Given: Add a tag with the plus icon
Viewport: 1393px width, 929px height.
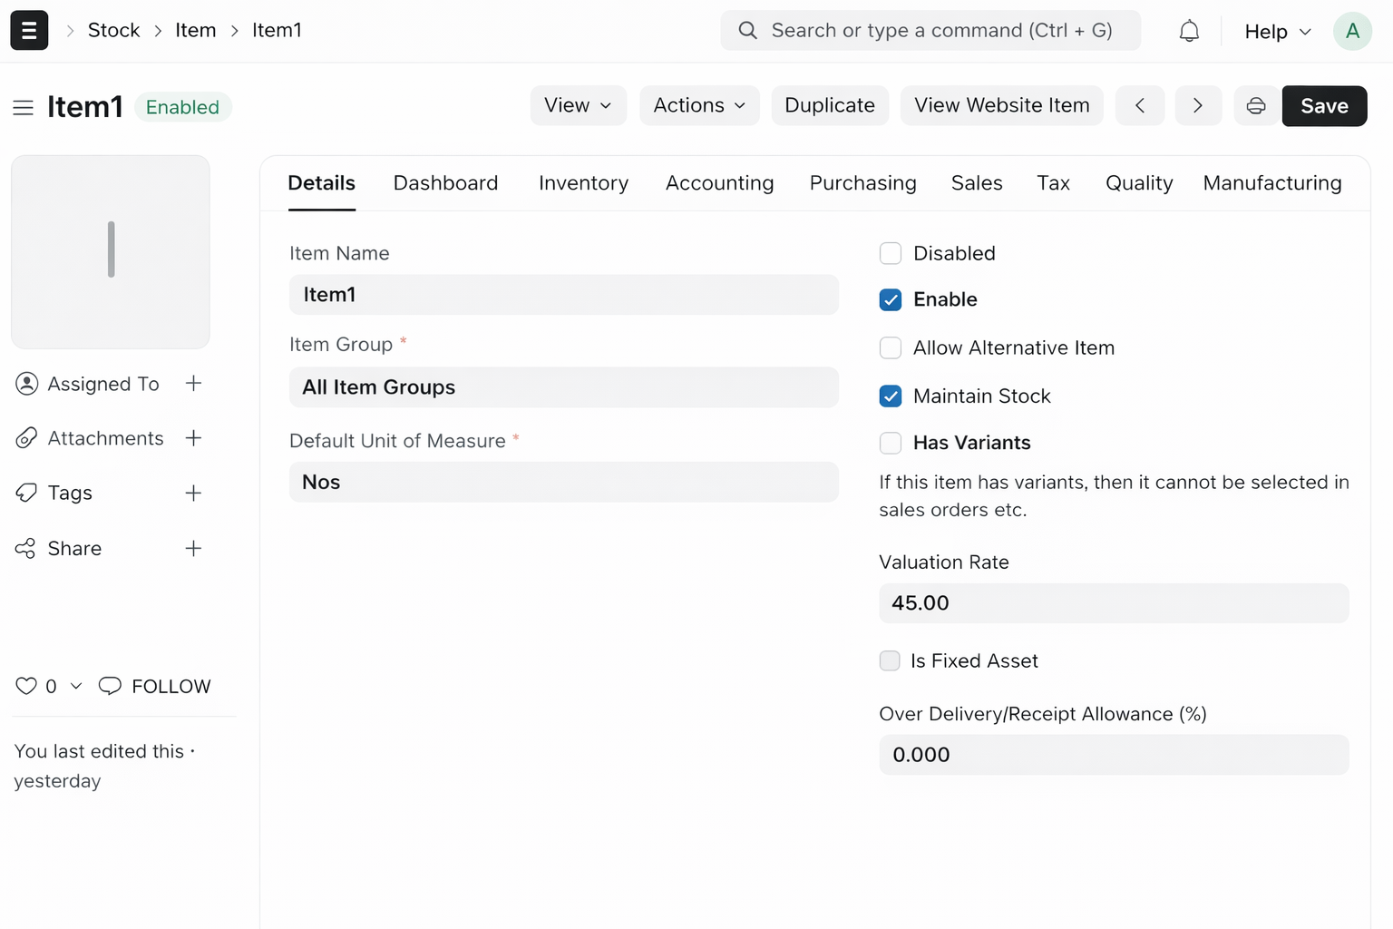Looking at the screenshot, I should pyautogui.click(x=193, y=494).
